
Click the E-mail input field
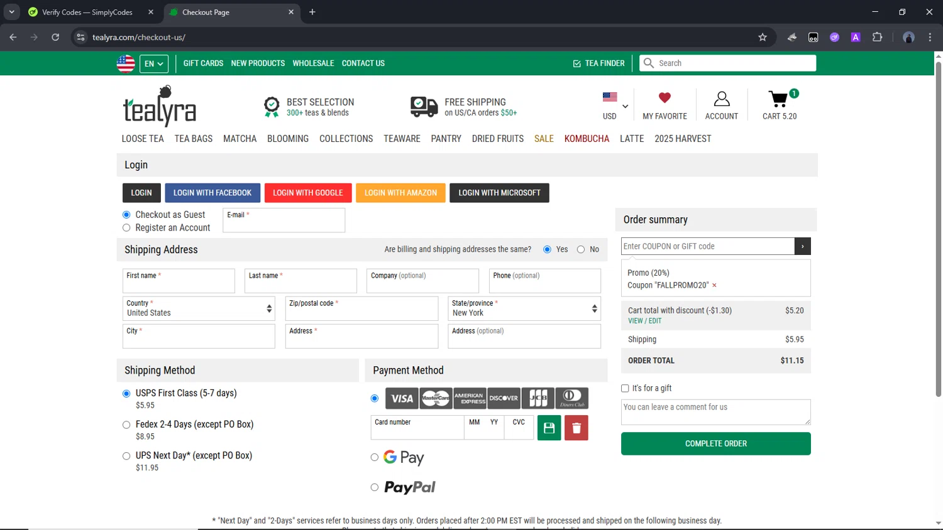click(284, 220)
